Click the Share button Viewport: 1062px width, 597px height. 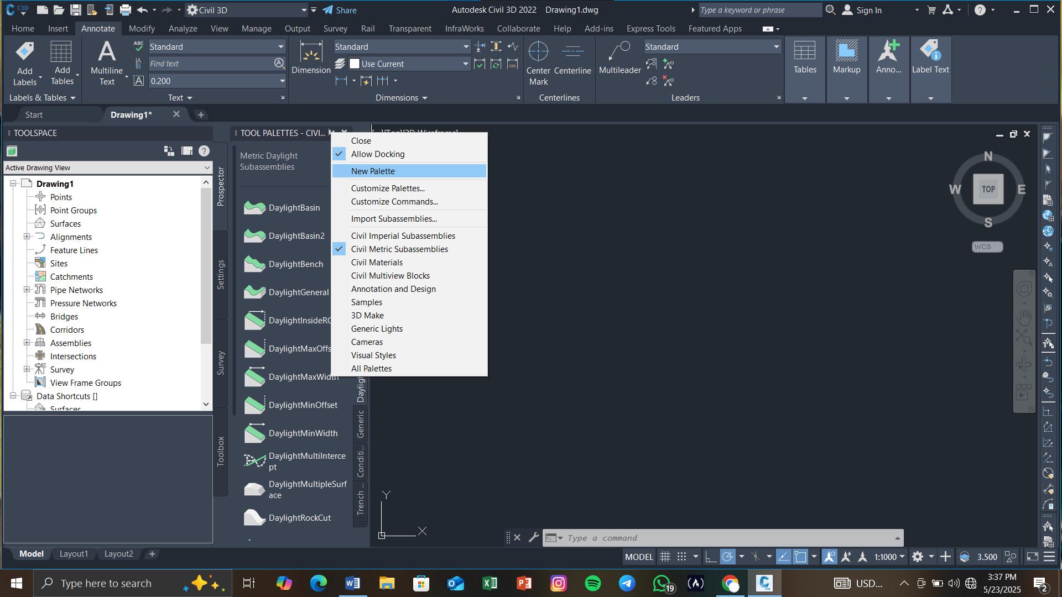pyautogui.click(x=340, y=10)
